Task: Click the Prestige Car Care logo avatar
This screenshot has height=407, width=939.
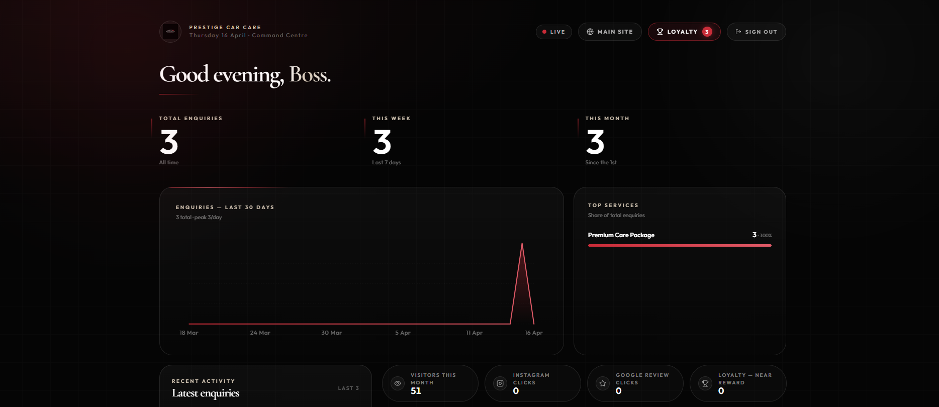Action: (x=170, y=32)
